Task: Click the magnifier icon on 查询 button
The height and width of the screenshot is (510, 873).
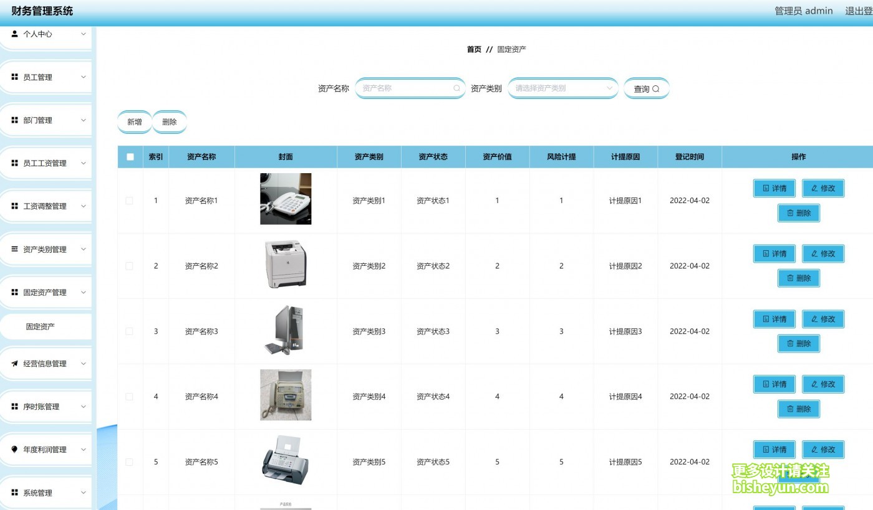Action: coord(656,89)
